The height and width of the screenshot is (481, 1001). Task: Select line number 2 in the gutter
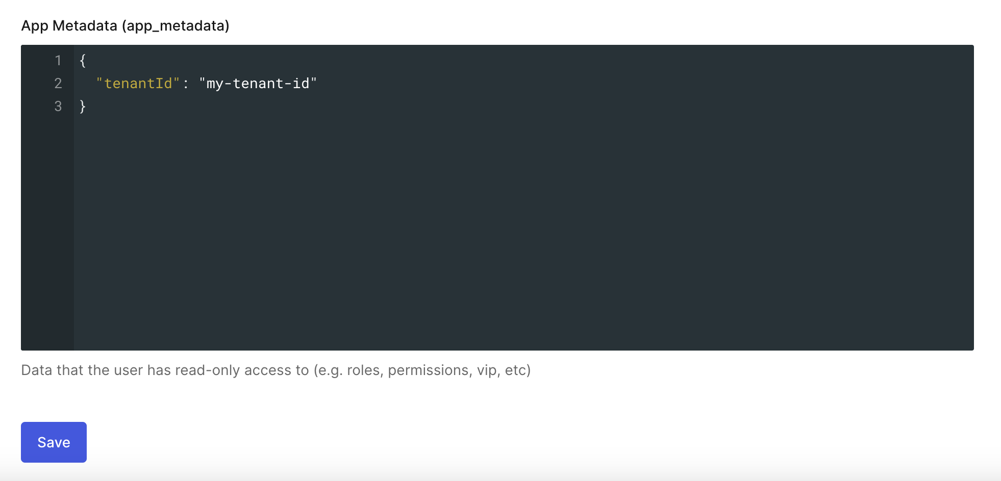[x=58, y=84]
